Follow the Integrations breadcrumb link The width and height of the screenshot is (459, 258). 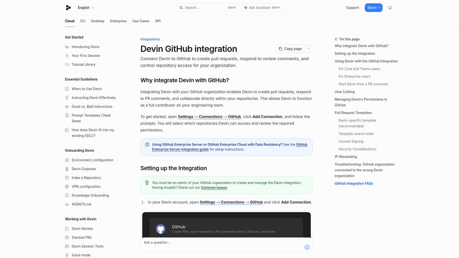pyautogui.click(x=150, y=39)
